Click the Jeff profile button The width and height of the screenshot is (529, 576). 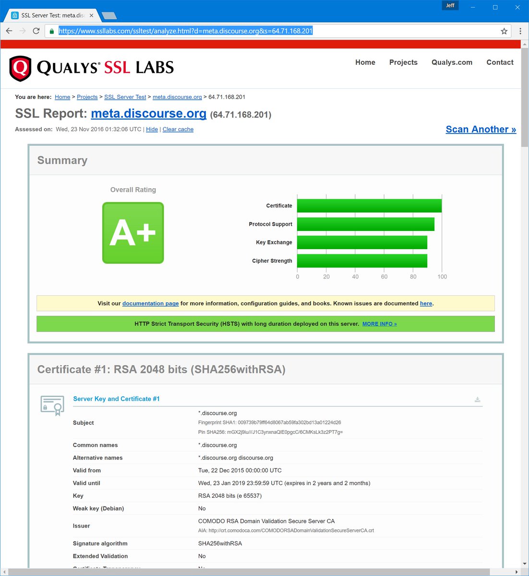click(x=450, y=6)
